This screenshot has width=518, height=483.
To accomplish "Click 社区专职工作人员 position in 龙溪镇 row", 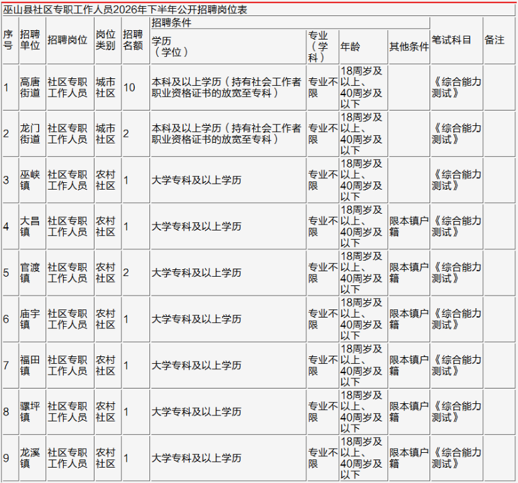I will coord(68,458).
